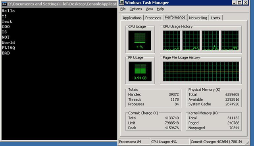Click the Windows Task Manager title text
Viewport: 254px width, 146px height.
tap(147, 3)
